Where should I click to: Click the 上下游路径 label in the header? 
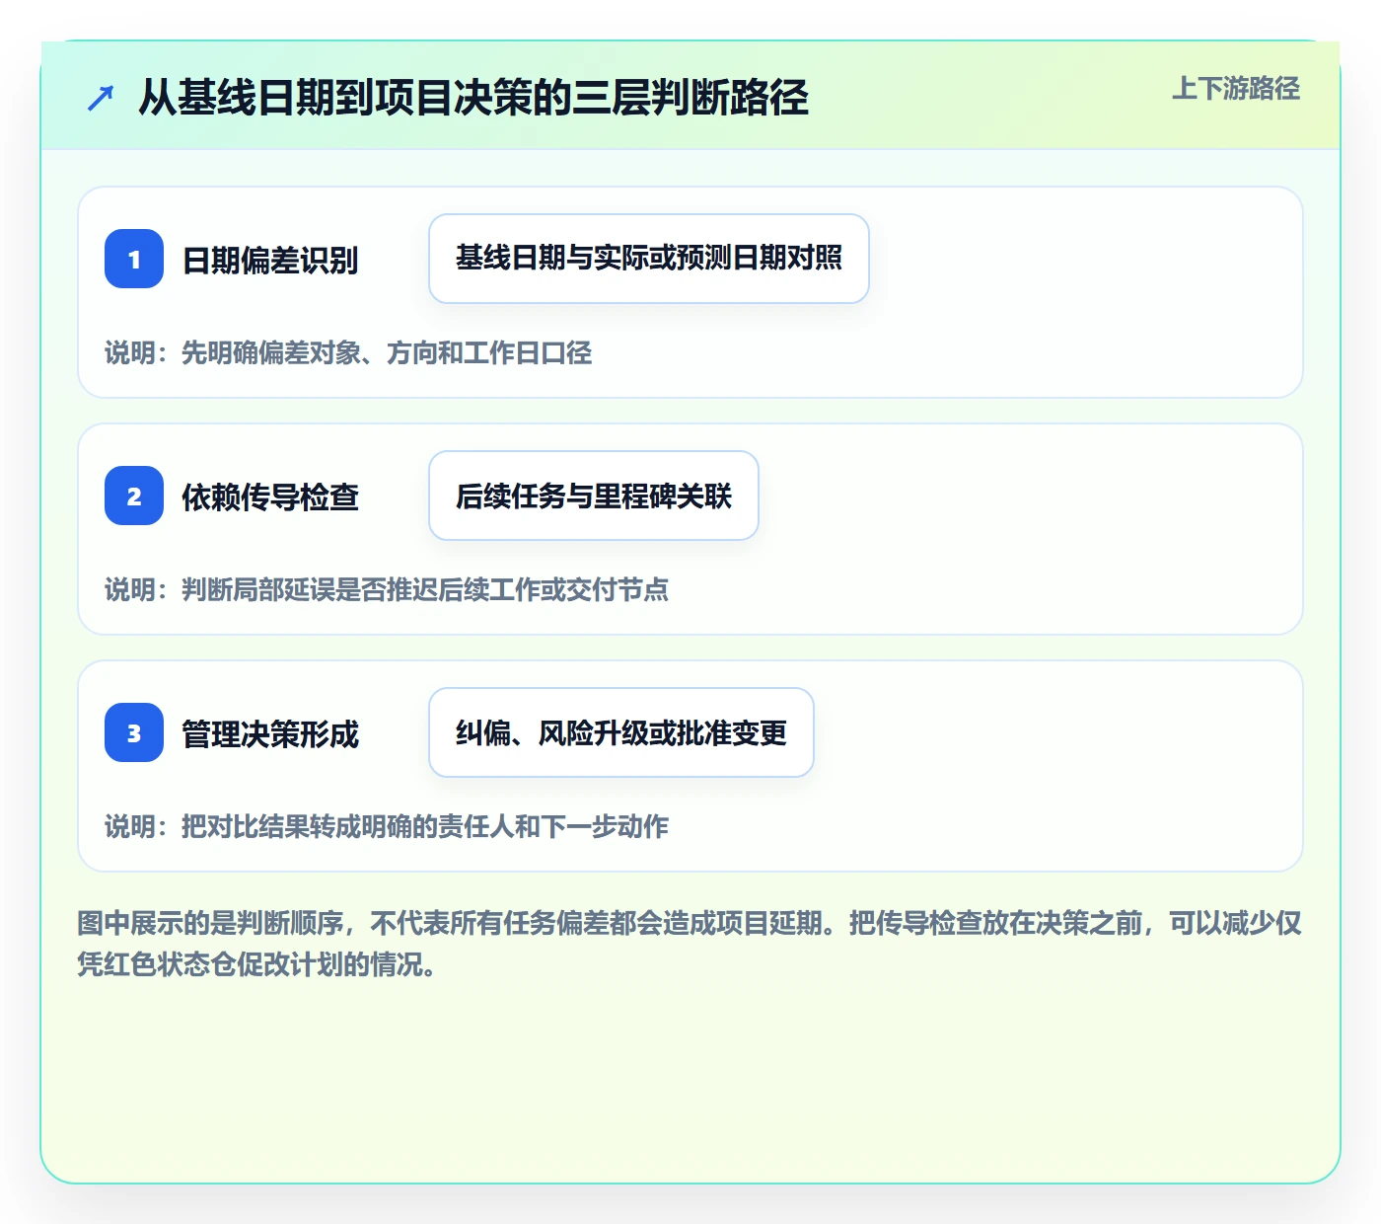1236,89
